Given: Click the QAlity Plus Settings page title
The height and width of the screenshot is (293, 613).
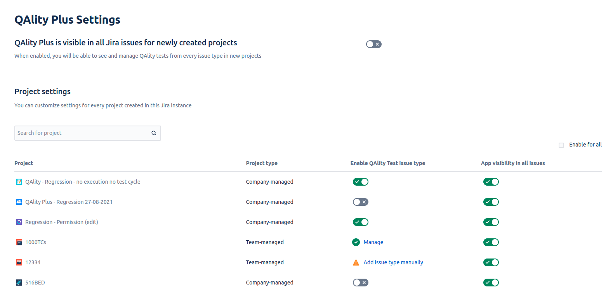Looking at the screenshot, I should (x=68, y=20).
